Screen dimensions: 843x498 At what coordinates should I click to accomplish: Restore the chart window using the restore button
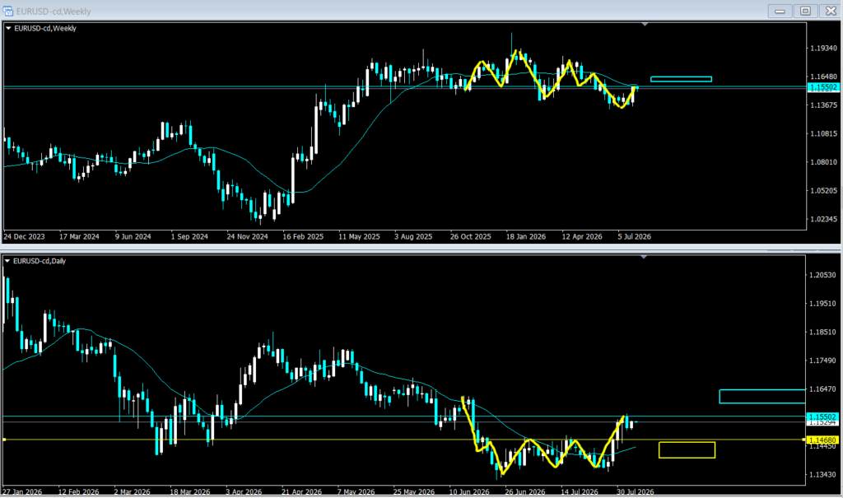(805, 11)
